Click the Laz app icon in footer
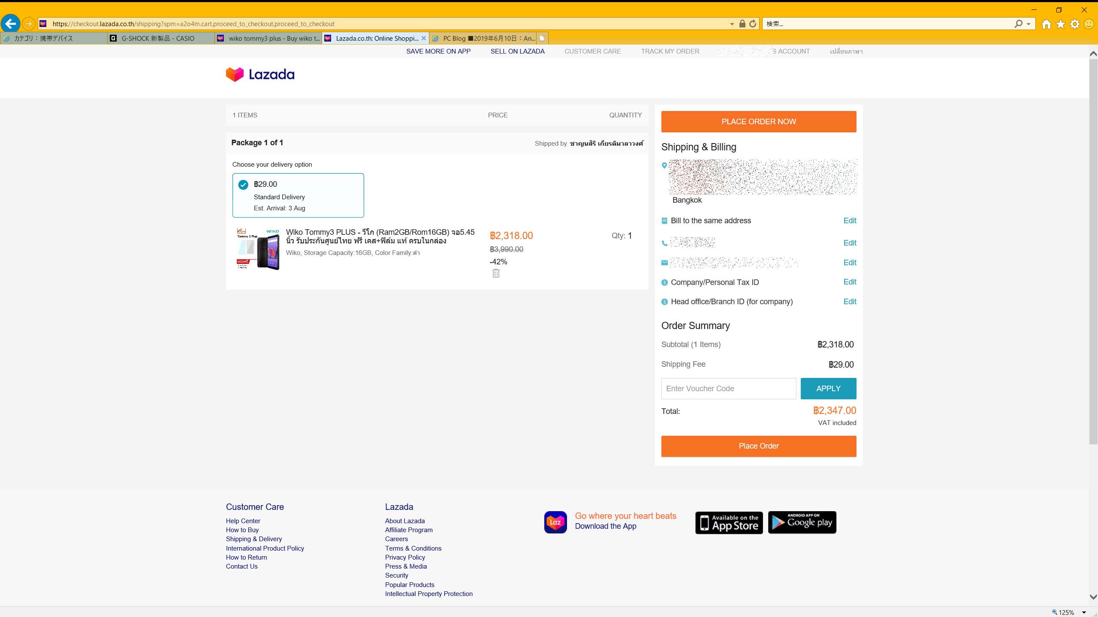The width and height of the screenshot is (1098, 617). click(x=555, y=522)
